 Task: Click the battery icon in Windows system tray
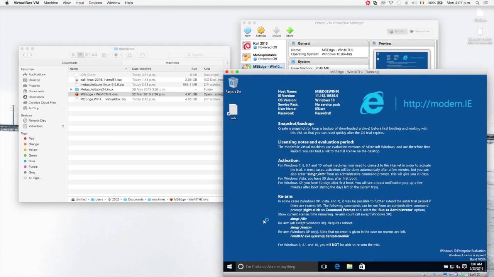pos(446,266)
